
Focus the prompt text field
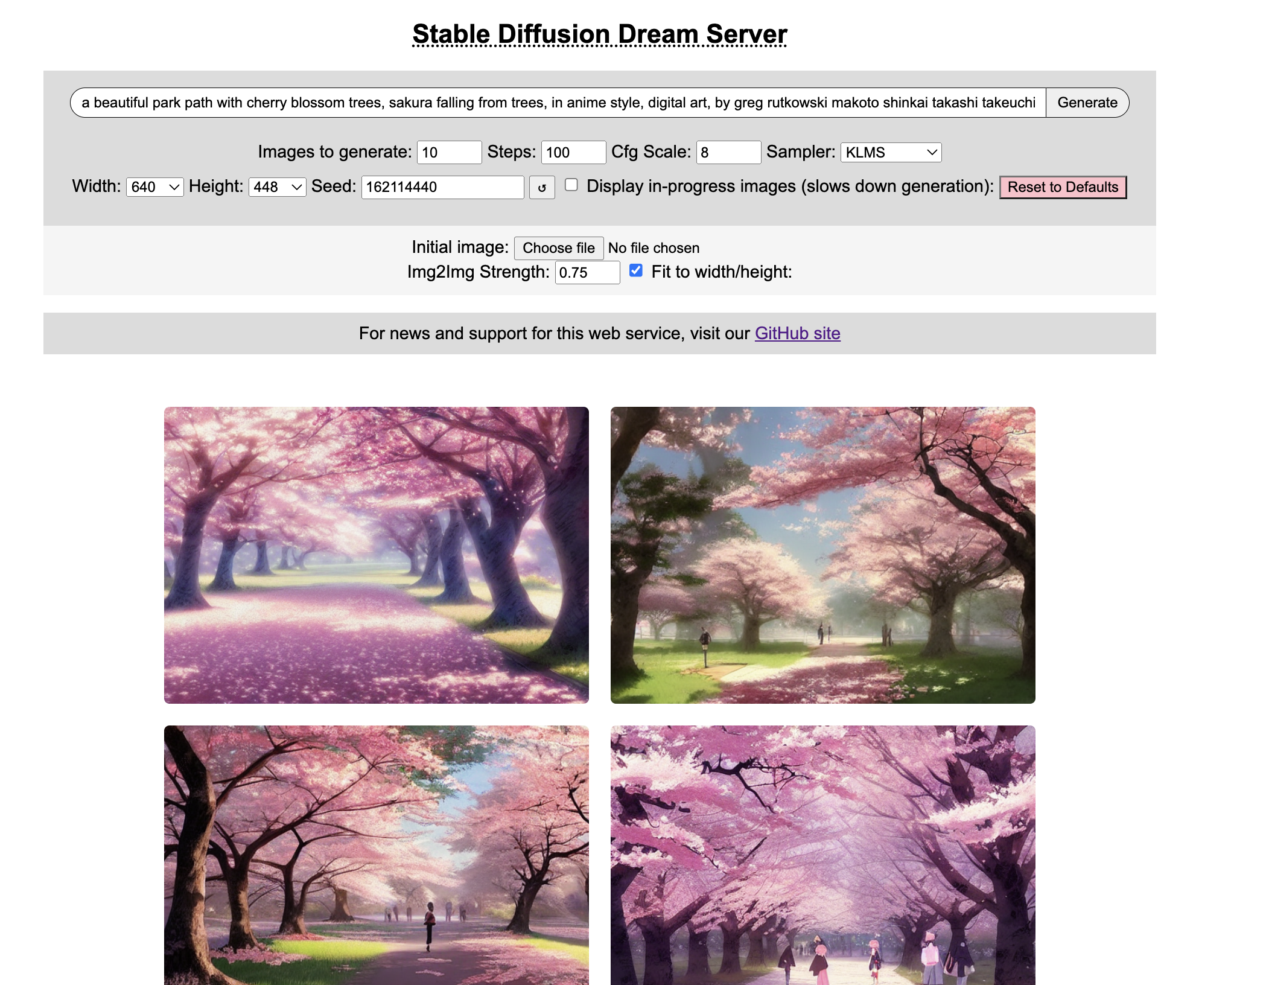click(x=558, y=103)
